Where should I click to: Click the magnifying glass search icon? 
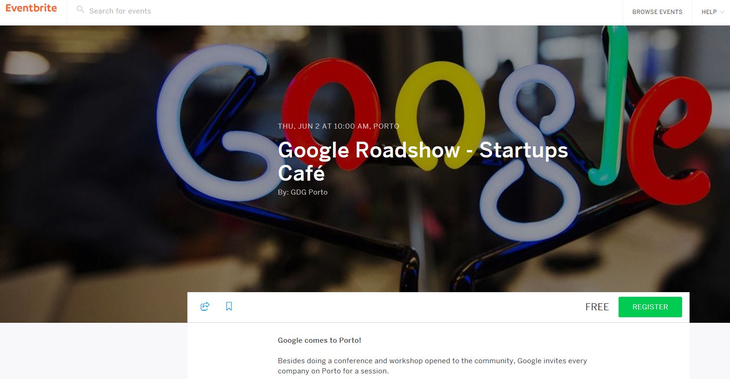point(80,10)
